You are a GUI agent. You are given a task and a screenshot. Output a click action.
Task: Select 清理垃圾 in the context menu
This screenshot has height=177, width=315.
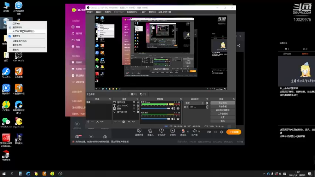pos(17,36)
